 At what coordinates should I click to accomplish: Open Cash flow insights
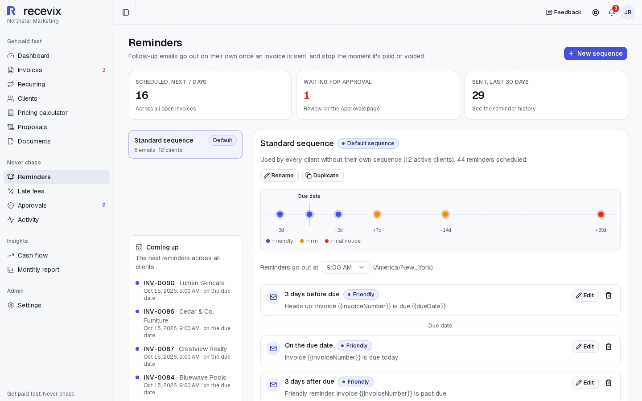(57, 255)
